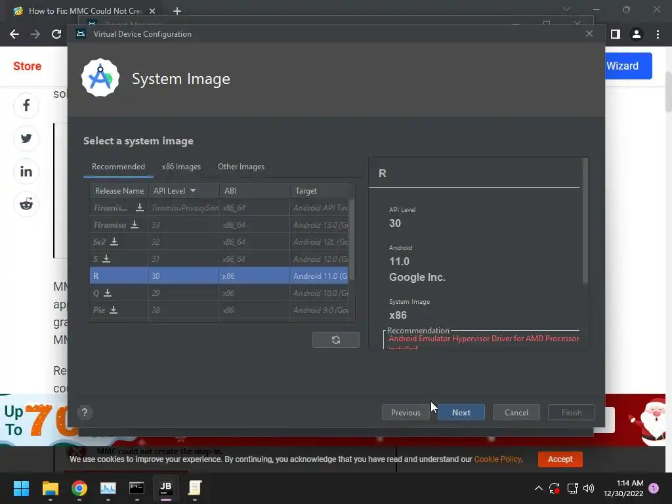Open Chrome from the taskbar
The width and height of the screenshot is (672, 504).
point(79,488)
